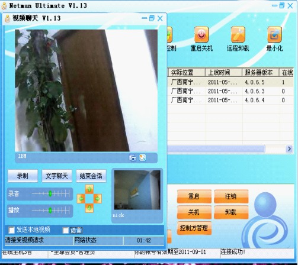Sort by the 实际位置 column header
Image resolution: width=298 pixels, height=265 pixels.
tap(186, 73)
